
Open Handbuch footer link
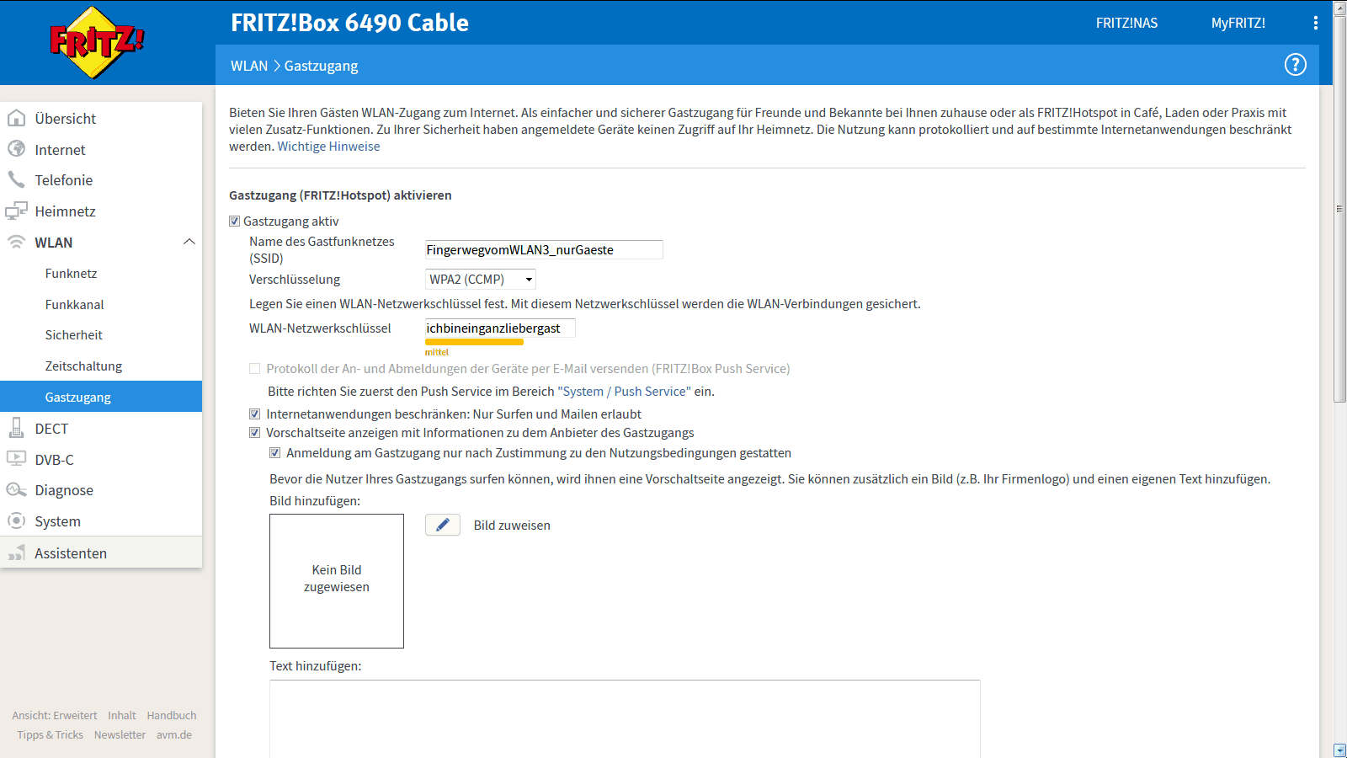pos(172,716)
